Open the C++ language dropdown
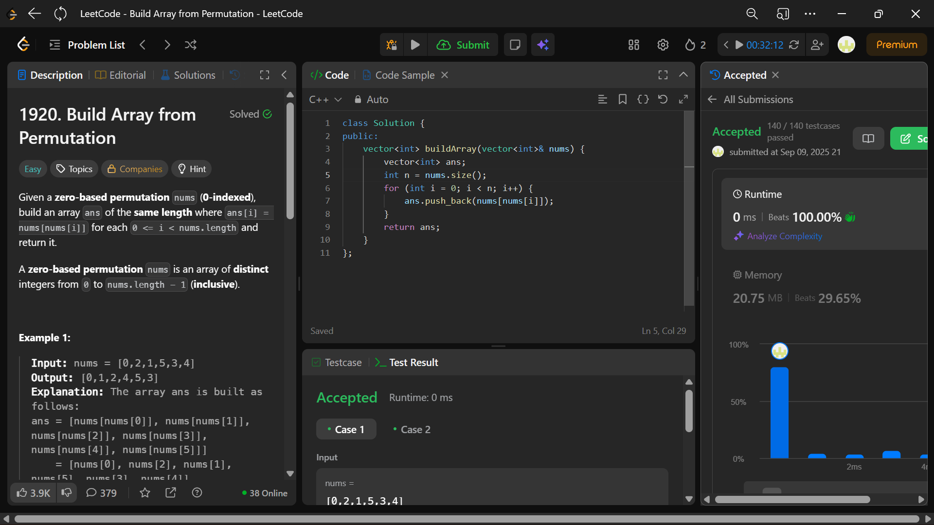934x525 pixels. 325,99
